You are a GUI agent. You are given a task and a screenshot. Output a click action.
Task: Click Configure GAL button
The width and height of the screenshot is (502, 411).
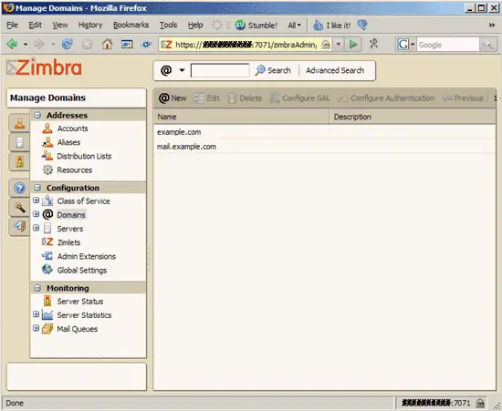click(x=299, y=98)
